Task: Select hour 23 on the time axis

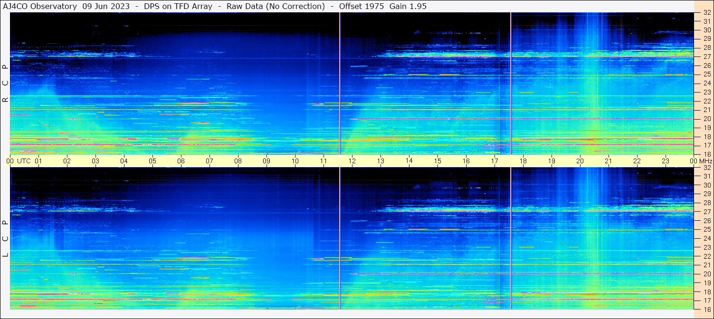Action: [666, 161]
